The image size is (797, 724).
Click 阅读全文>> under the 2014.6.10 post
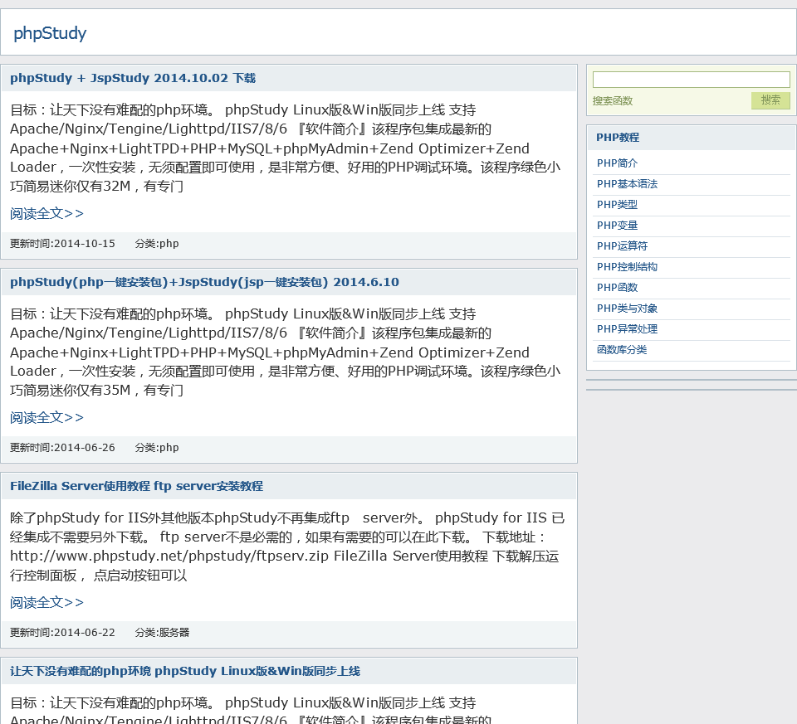coord(46,418)
